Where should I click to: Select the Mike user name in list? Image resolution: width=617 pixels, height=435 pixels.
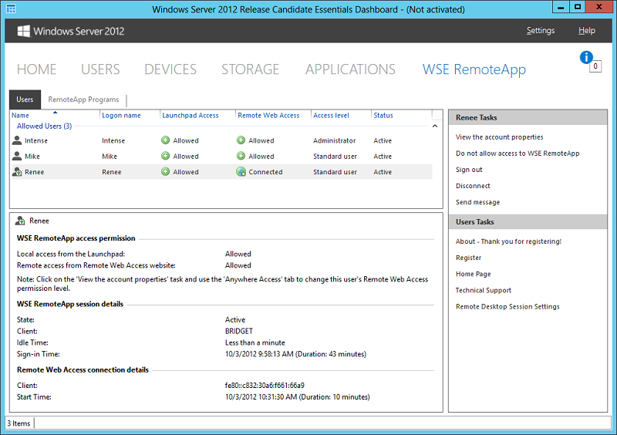click(x=32, y=157)
